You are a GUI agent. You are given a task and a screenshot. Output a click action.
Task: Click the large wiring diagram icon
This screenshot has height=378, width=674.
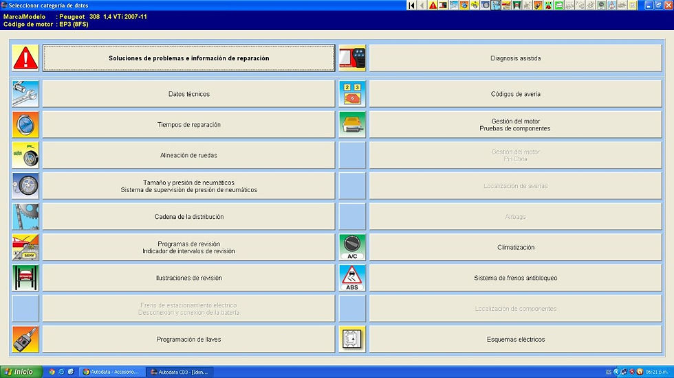[352, 339]
